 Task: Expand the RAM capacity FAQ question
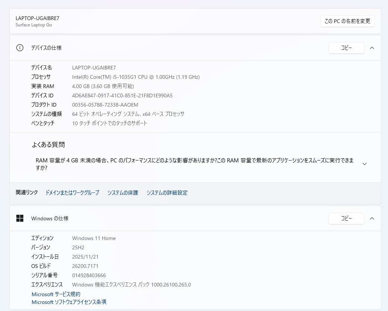pos(364,163)
